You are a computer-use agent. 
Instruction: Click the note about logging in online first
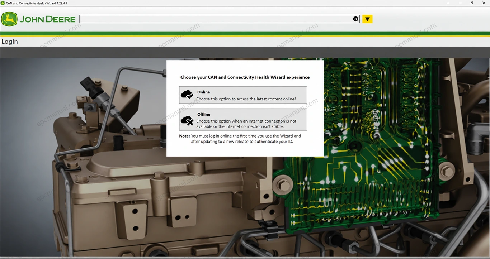[x=240, y=139]
